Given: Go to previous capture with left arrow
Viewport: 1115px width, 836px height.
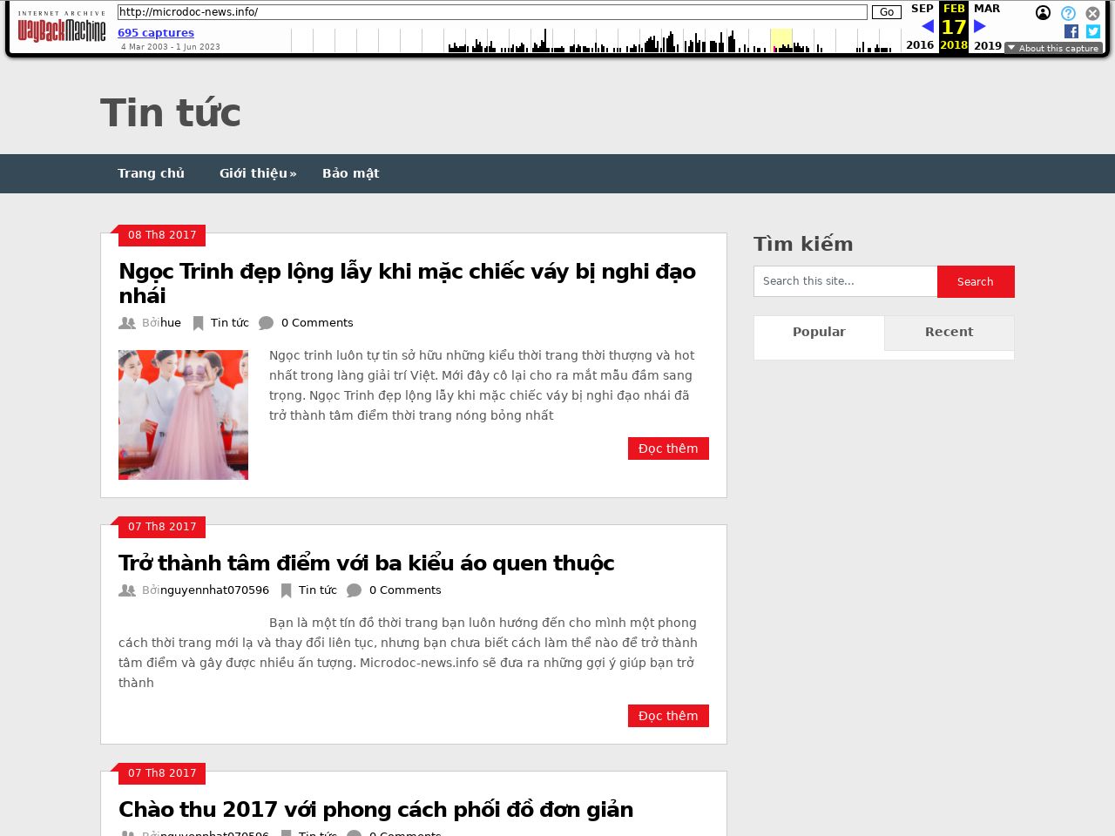Looking at the screenshot, I should pos(927,26).
